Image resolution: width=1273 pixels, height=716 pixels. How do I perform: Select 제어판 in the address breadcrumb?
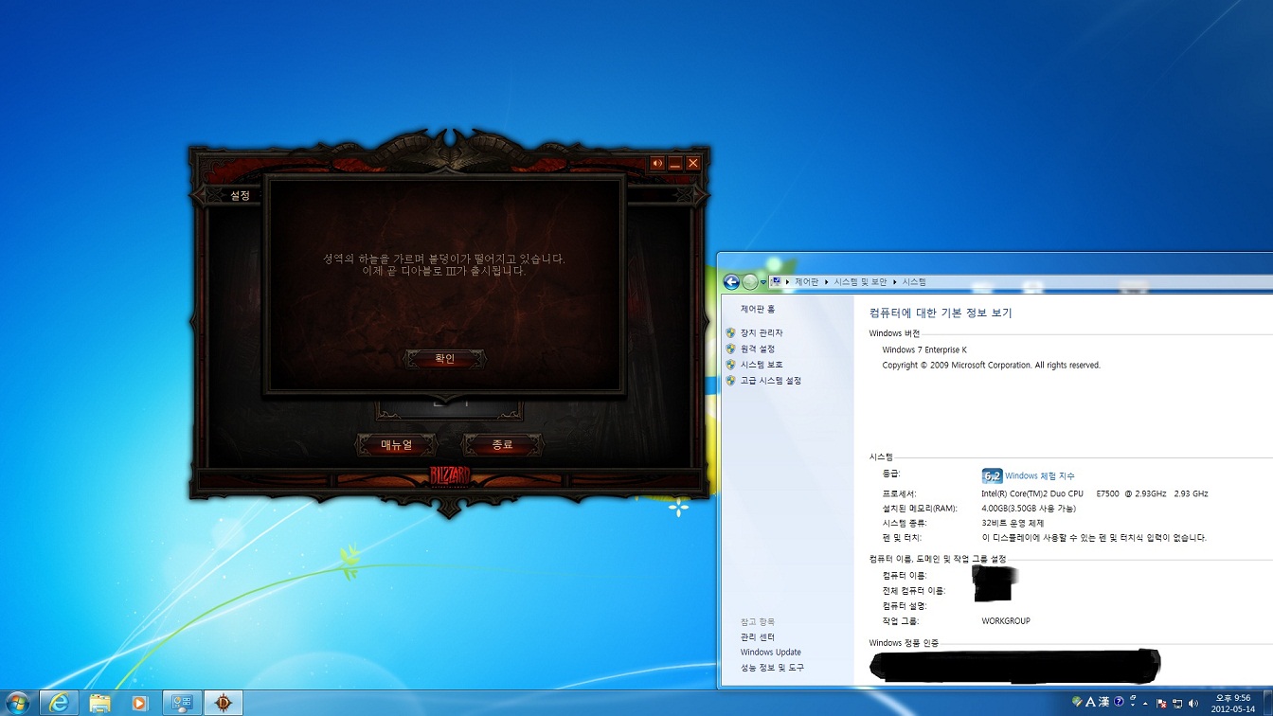(806, 282)
